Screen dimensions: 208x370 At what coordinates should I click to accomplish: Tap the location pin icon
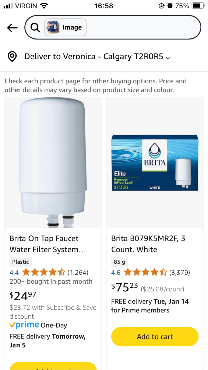(x=12, y=57)
